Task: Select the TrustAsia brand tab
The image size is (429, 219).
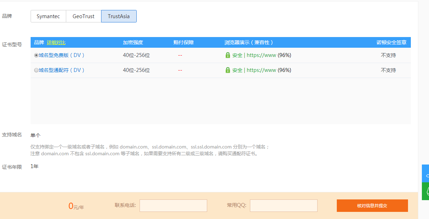Action: tap(119, 16)
